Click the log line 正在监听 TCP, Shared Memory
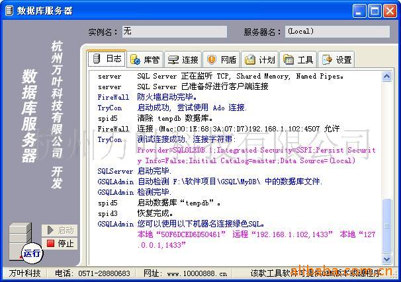 tap(221, 76)
